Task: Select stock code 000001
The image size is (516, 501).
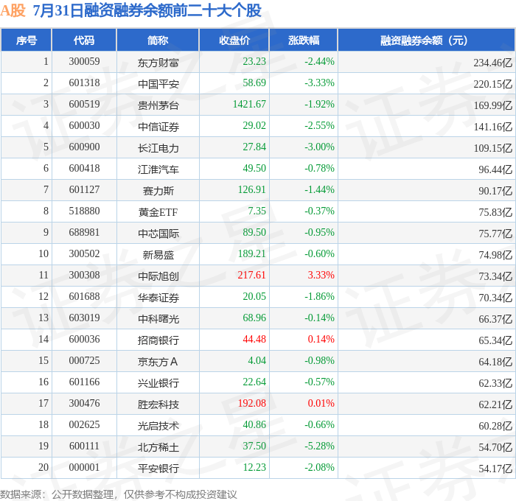Action: pyautogui.click(x=84, y=468)
